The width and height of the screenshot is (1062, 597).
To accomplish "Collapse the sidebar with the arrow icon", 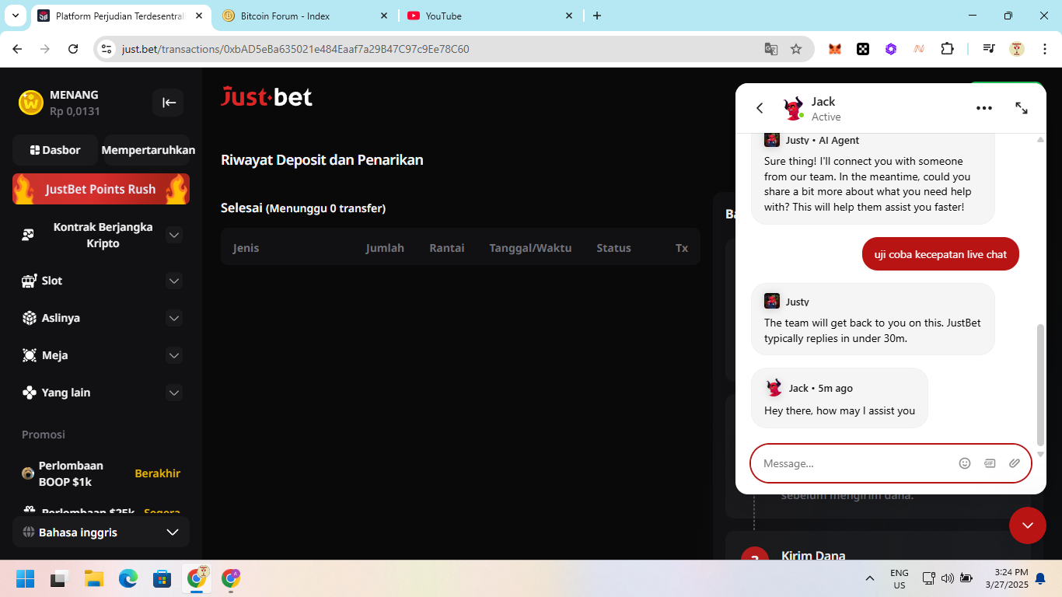I will point(169,103).
